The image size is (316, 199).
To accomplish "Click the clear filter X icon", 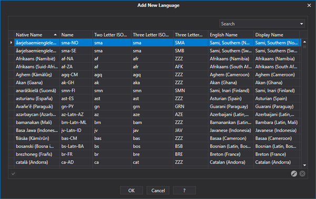I will point(302,174).
